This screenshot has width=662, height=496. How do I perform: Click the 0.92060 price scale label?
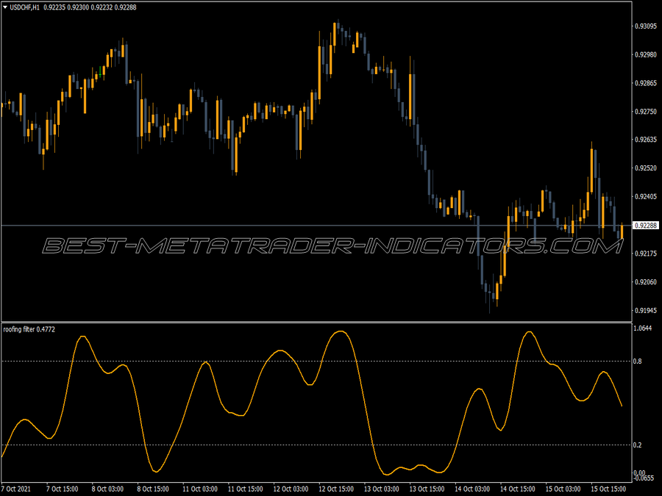pyautogui.click(x=646, y=281)
